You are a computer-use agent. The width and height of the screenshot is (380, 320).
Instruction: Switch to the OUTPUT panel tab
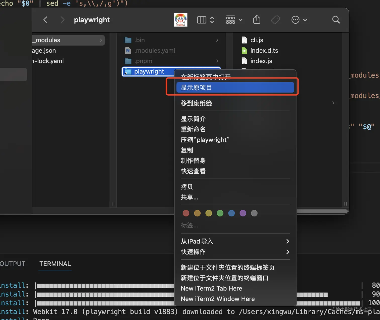tap(13, 264)
